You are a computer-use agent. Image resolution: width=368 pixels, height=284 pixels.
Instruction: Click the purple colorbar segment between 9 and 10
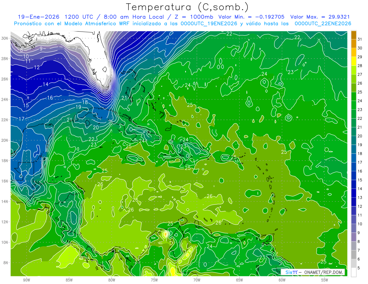tap(354, 228)
